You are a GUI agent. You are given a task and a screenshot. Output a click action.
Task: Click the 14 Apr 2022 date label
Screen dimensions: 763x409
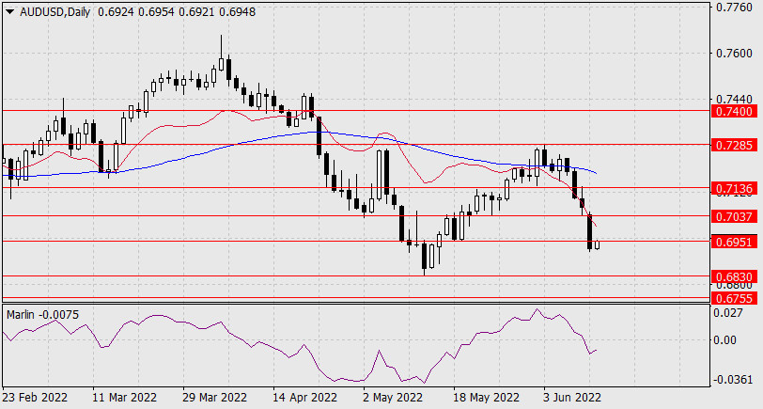point(304,398)
